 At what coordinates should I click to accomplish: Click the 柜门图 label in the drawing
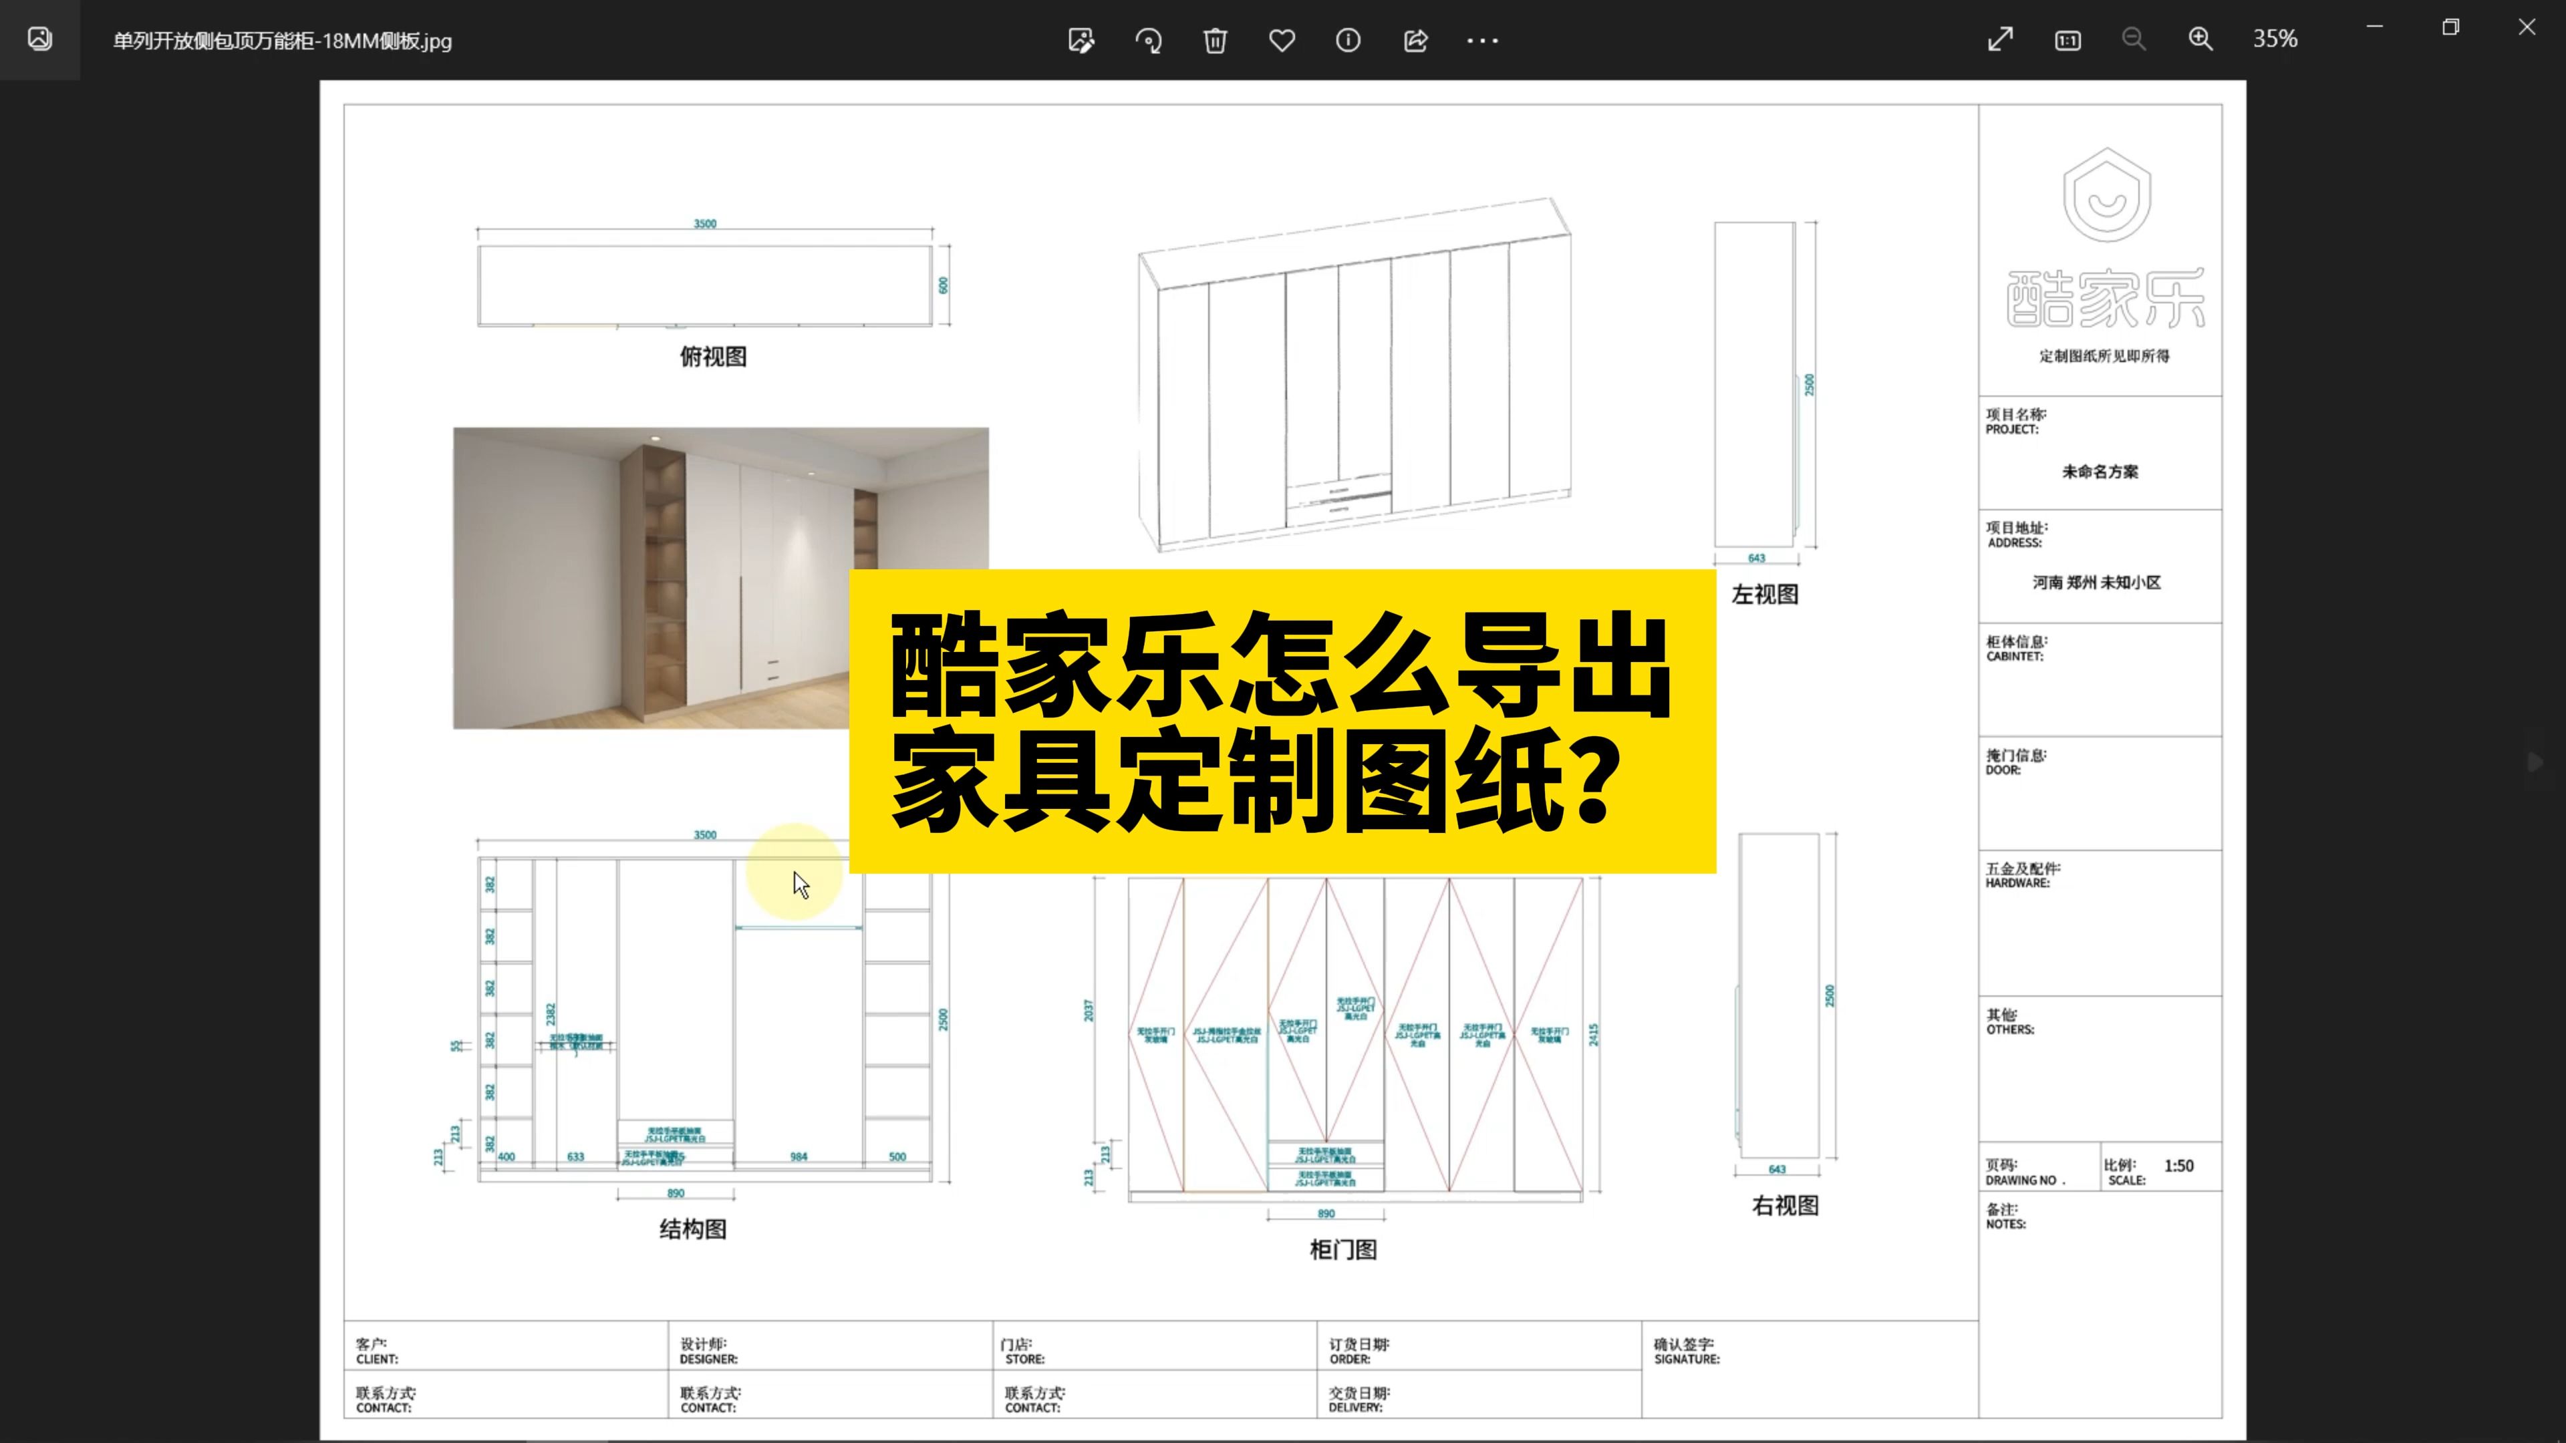click(x=1342, y=1250)
